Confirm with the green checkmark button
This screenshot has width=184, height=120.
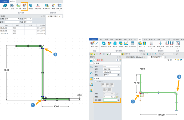95,60
